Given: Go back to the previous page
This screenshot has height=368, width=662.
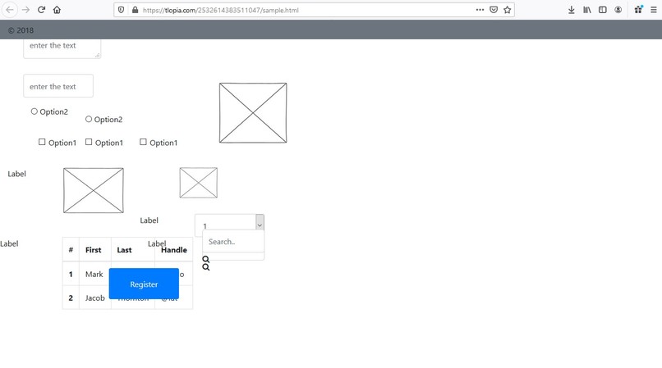Looking at the screenshot, I should click(10, 10).
